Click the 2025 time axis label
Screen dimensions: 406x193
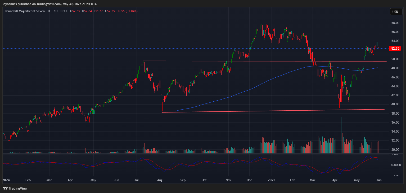(x=272, y=180)
